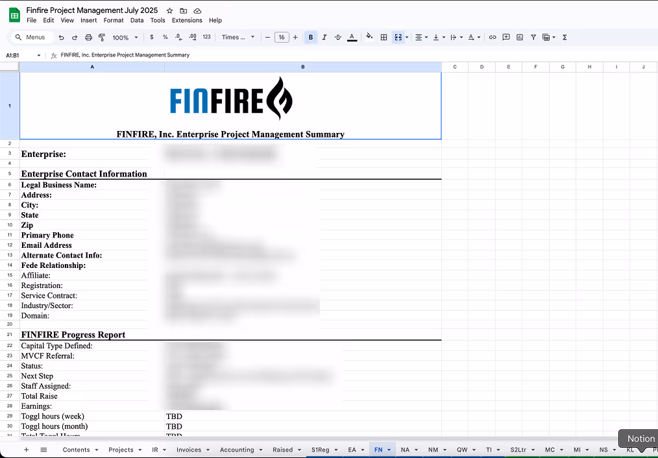
Task: Insert comment using comment icon
Action: (506, 38)
